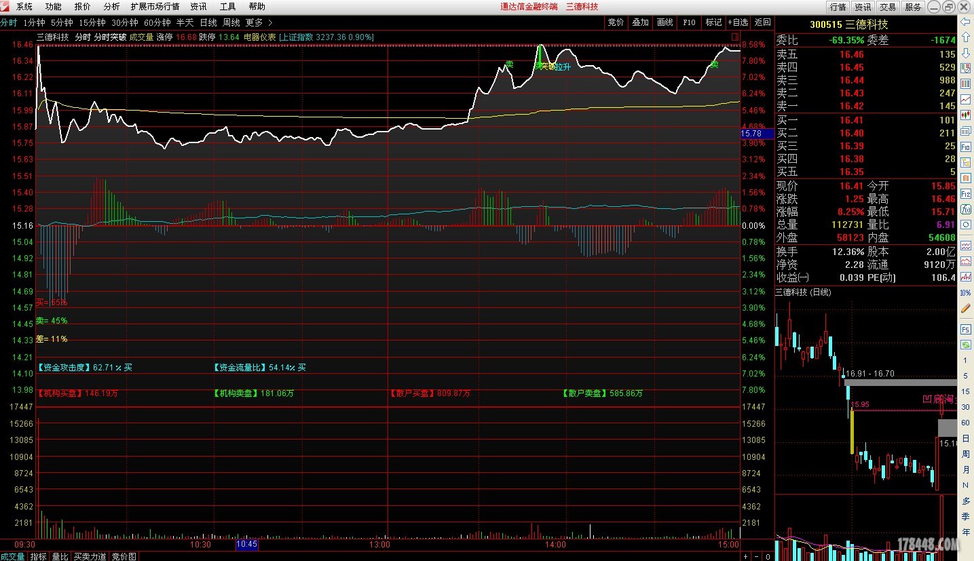Click the F10 company info sidebar icon
This screenshot has height=561, width=974.
pos(965,147)
